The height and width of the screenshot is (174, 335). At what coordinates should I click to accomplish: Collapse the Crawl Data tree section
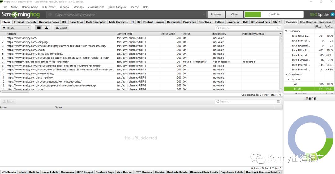[x=286, y=74]
